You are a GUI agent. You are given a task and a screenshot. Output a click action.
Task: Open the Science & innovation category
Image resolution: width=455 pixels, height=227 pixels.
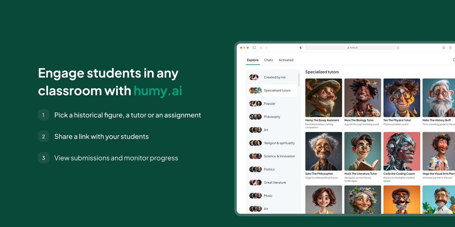pos(273,156)
